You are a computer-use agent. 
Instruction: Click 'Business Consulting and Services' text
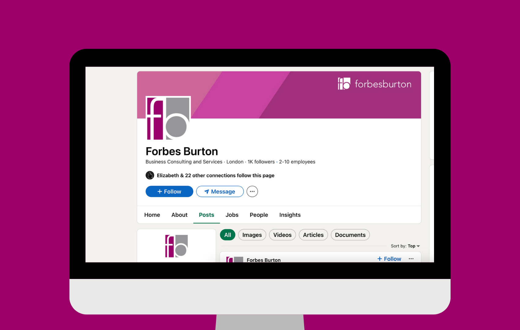184,162
